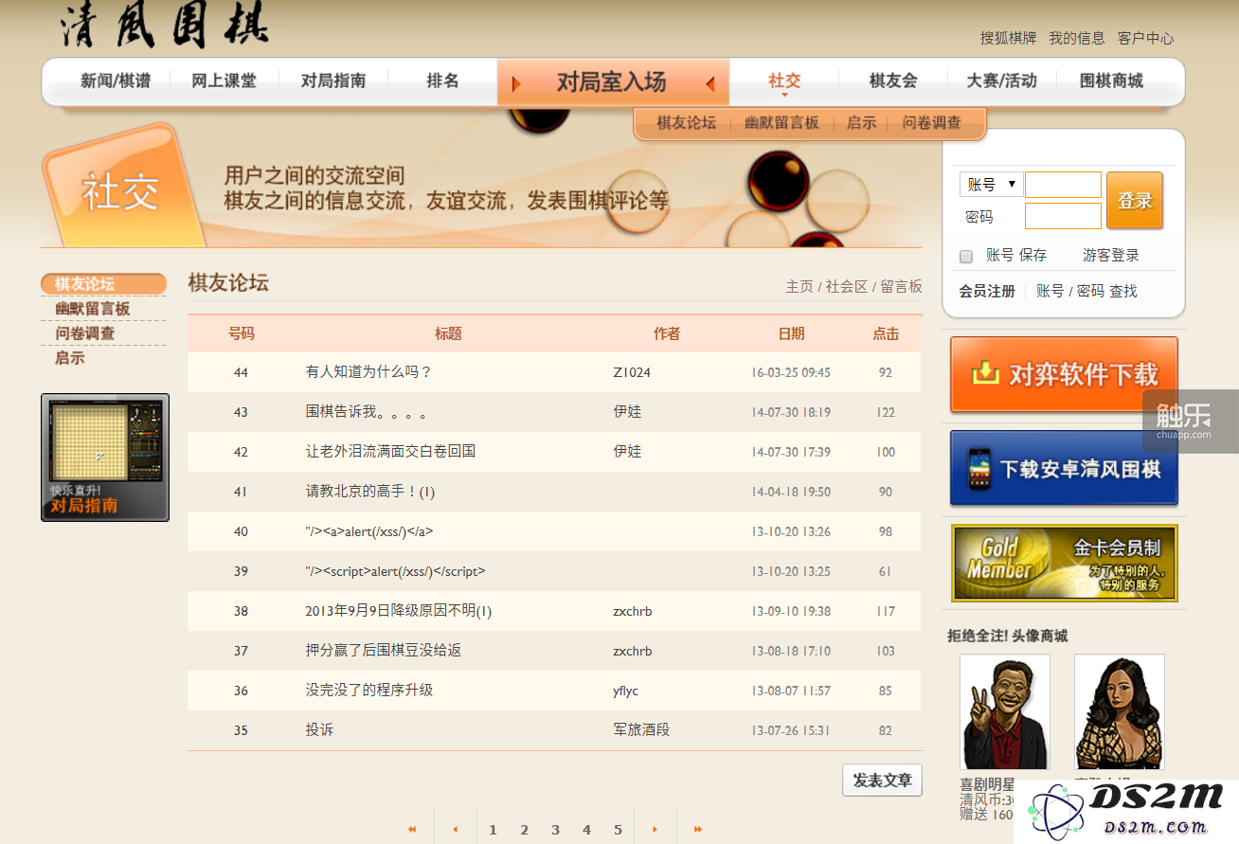
Task: Open the script alert post row 39
Action: pos(395,571)
